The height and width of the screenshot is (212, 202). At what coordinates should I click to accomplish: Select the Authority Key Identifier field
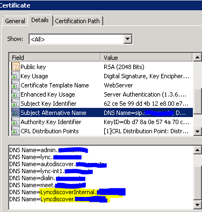pos(51,122)
